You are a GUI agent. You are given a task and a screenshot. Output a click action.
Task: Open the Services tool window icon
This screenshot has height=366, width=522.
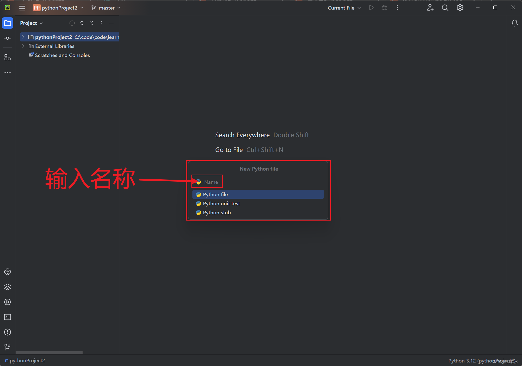point(8,302)
